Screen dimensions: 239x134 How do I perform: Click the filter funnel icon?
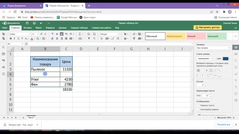tap(89, 39)
